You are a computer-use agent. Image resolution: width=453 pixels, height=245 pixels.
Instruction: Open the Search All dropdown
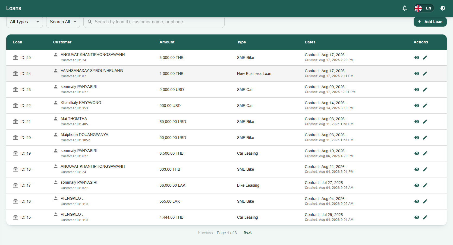(x=63, y=22)
